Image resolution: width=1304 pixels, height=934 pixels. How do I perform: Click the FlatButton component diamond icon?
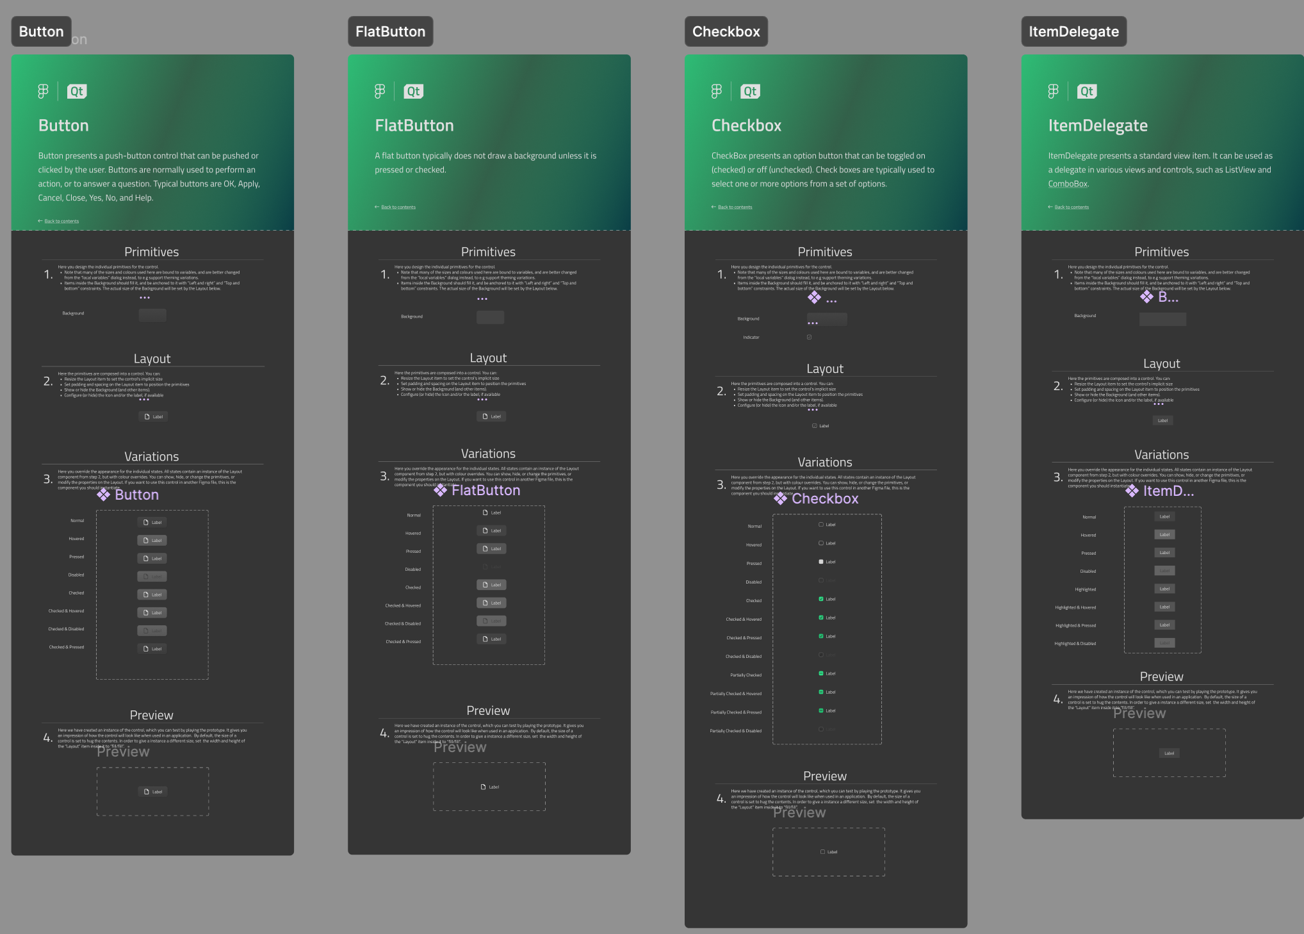click(x=440, y=490)
